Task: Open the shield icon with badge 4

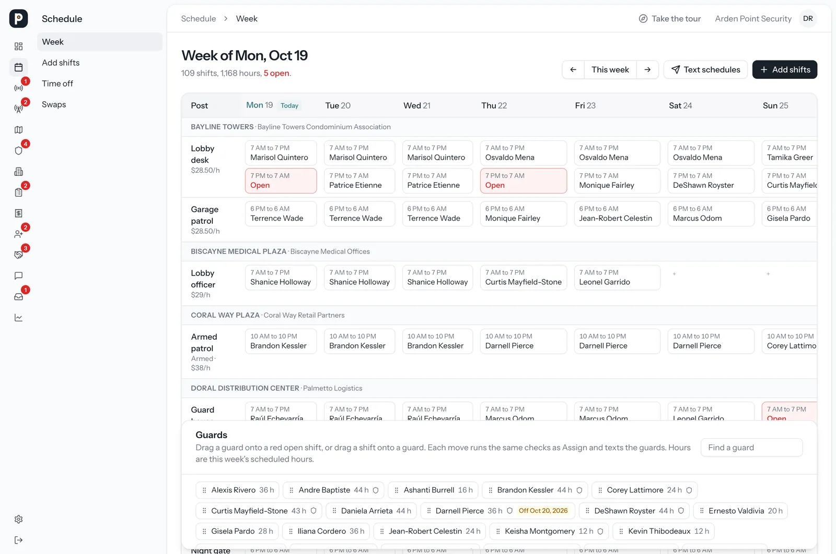Action: pos(19,151)
